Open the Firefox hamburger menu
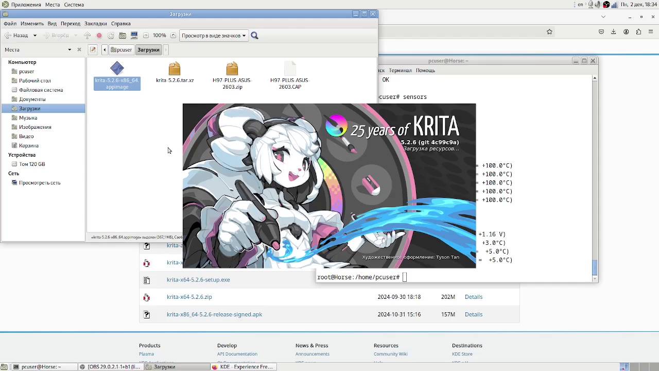Viewport: 659px width, 371px height. coord(651,31)
